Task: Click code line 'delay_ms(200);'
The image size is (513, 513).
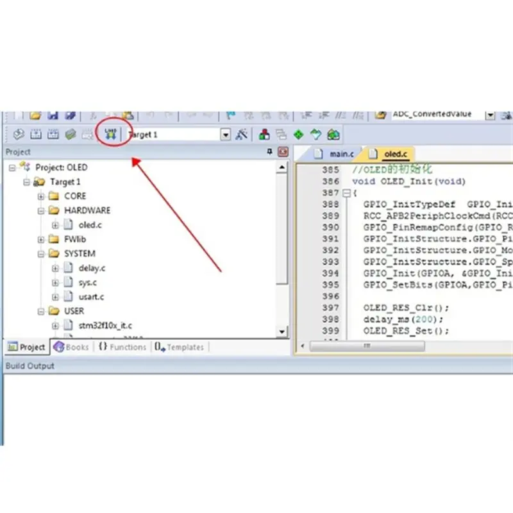Action: (x=403, y=319)
